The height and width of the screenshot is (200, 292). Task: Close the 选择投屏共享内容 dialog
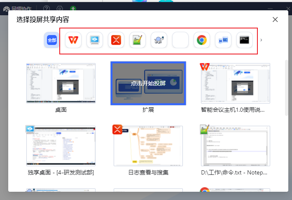275,19
